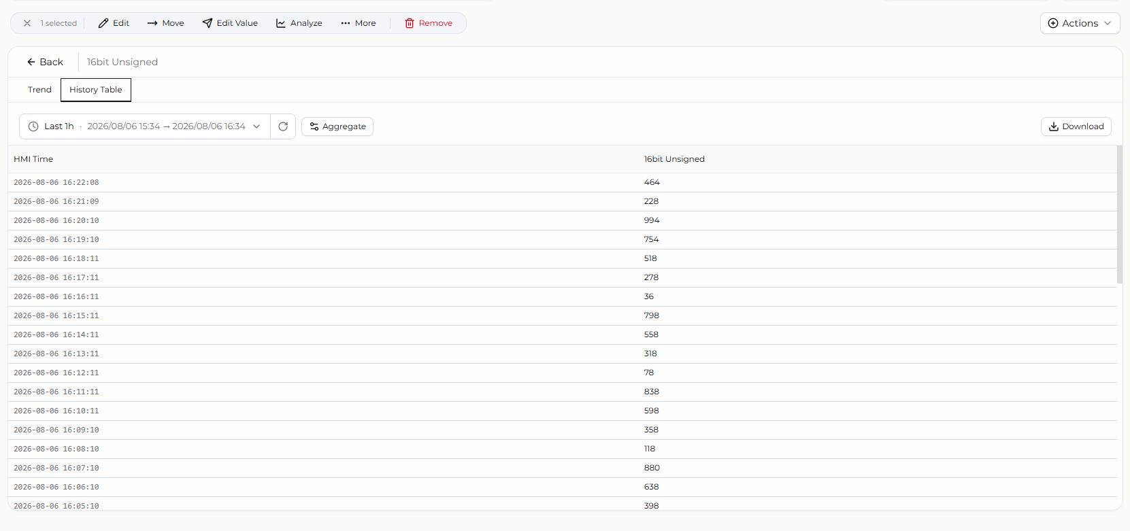Image resolution: width=1130 pixels, height=531 pixels.
Task: Expand the Actions dropdown
Action: (1080, 23)
